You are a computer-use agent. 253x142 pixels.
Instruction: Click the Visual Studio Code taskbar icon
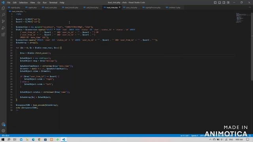point(64,139)
